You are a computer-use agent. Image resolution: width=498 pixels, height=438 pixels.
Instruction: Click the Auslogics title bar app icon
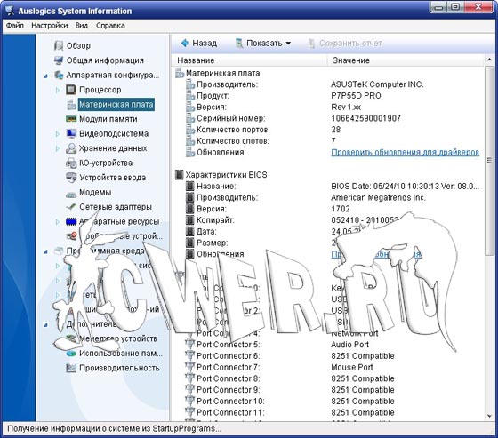10,11
